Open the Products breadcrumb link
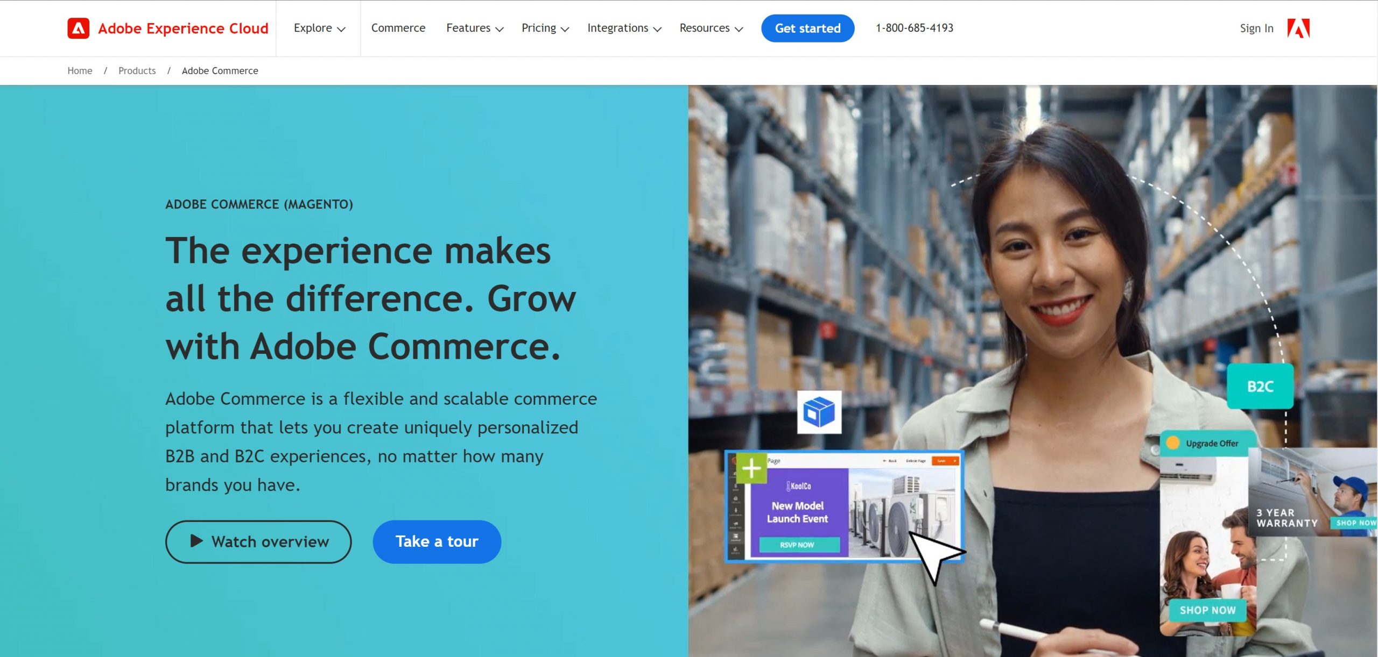The height and width of the screenshot is (657, 1378). coord(137,70)
